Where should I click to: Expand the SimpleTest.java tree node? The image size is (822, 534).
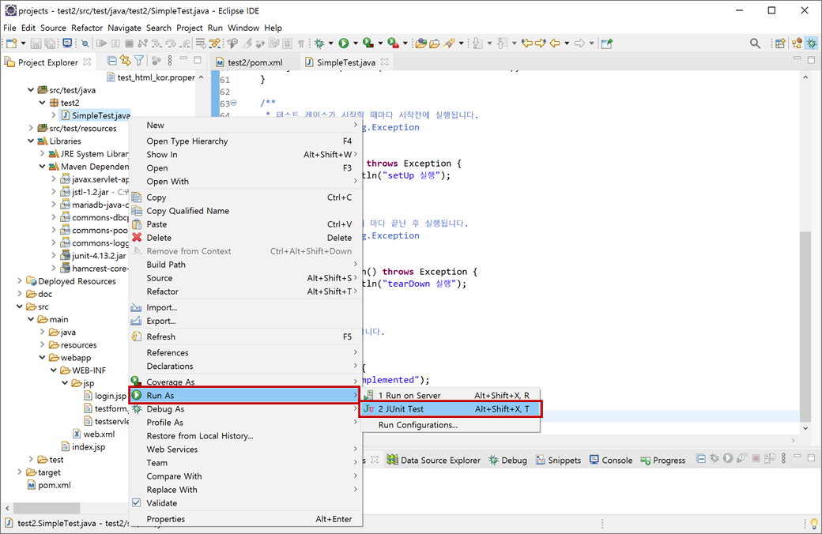(54, 115)
